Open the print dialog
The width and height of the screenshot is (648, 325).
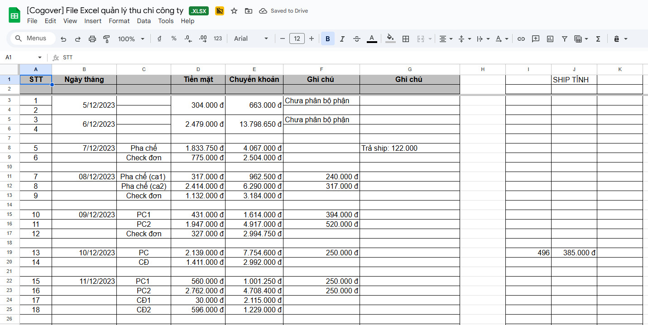click(x=92, y=38)
